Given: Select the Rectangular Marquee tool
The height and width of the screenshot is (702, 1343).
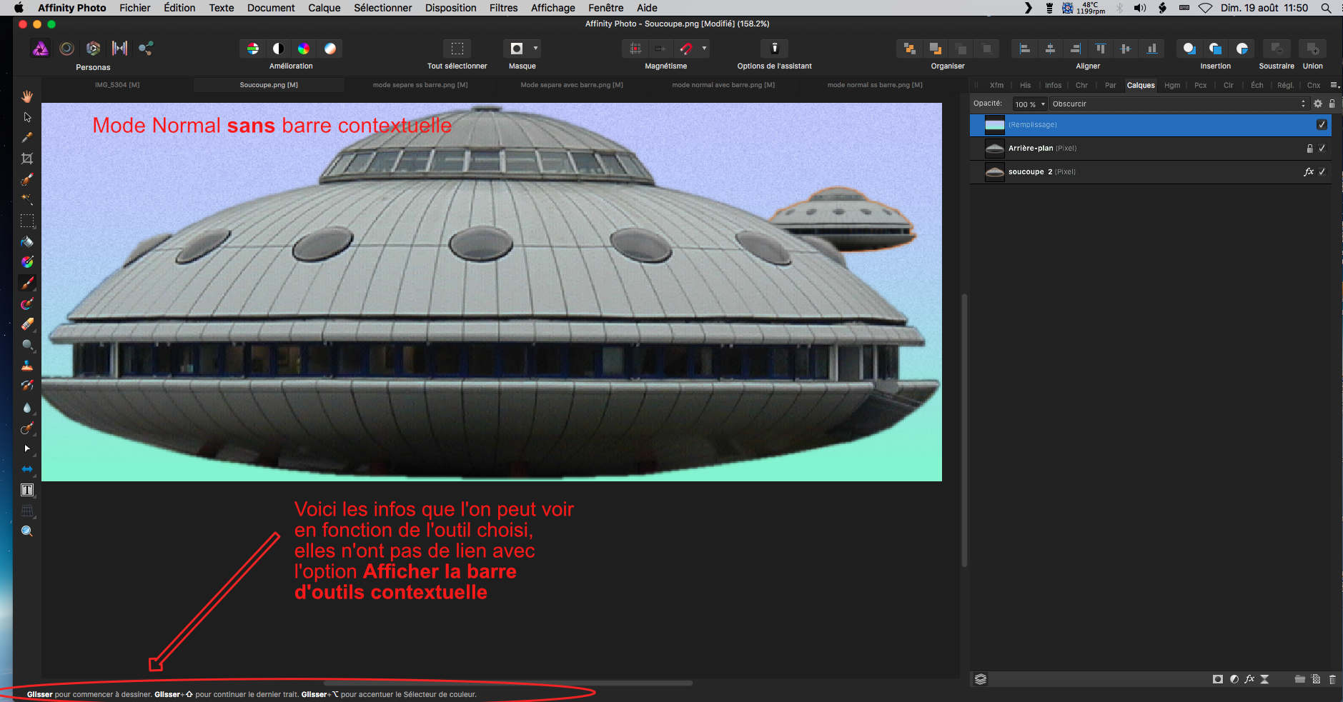Looking at the screenshot, I should [27, 221].
